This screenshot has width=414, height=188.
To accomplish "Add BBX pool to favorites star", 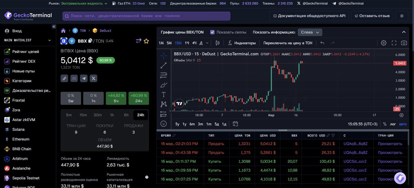I will tap(146, 41).
